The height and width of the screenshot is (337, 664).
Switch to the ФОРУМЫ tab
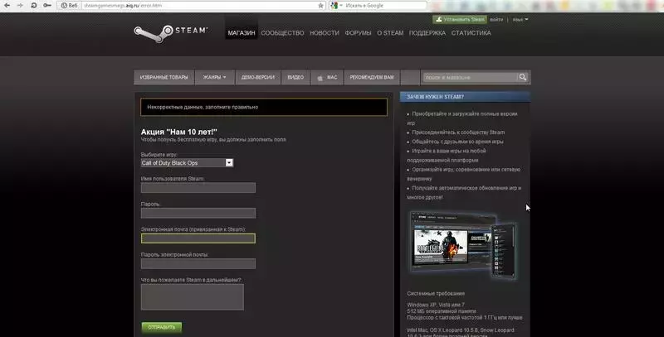click(358, 33)
